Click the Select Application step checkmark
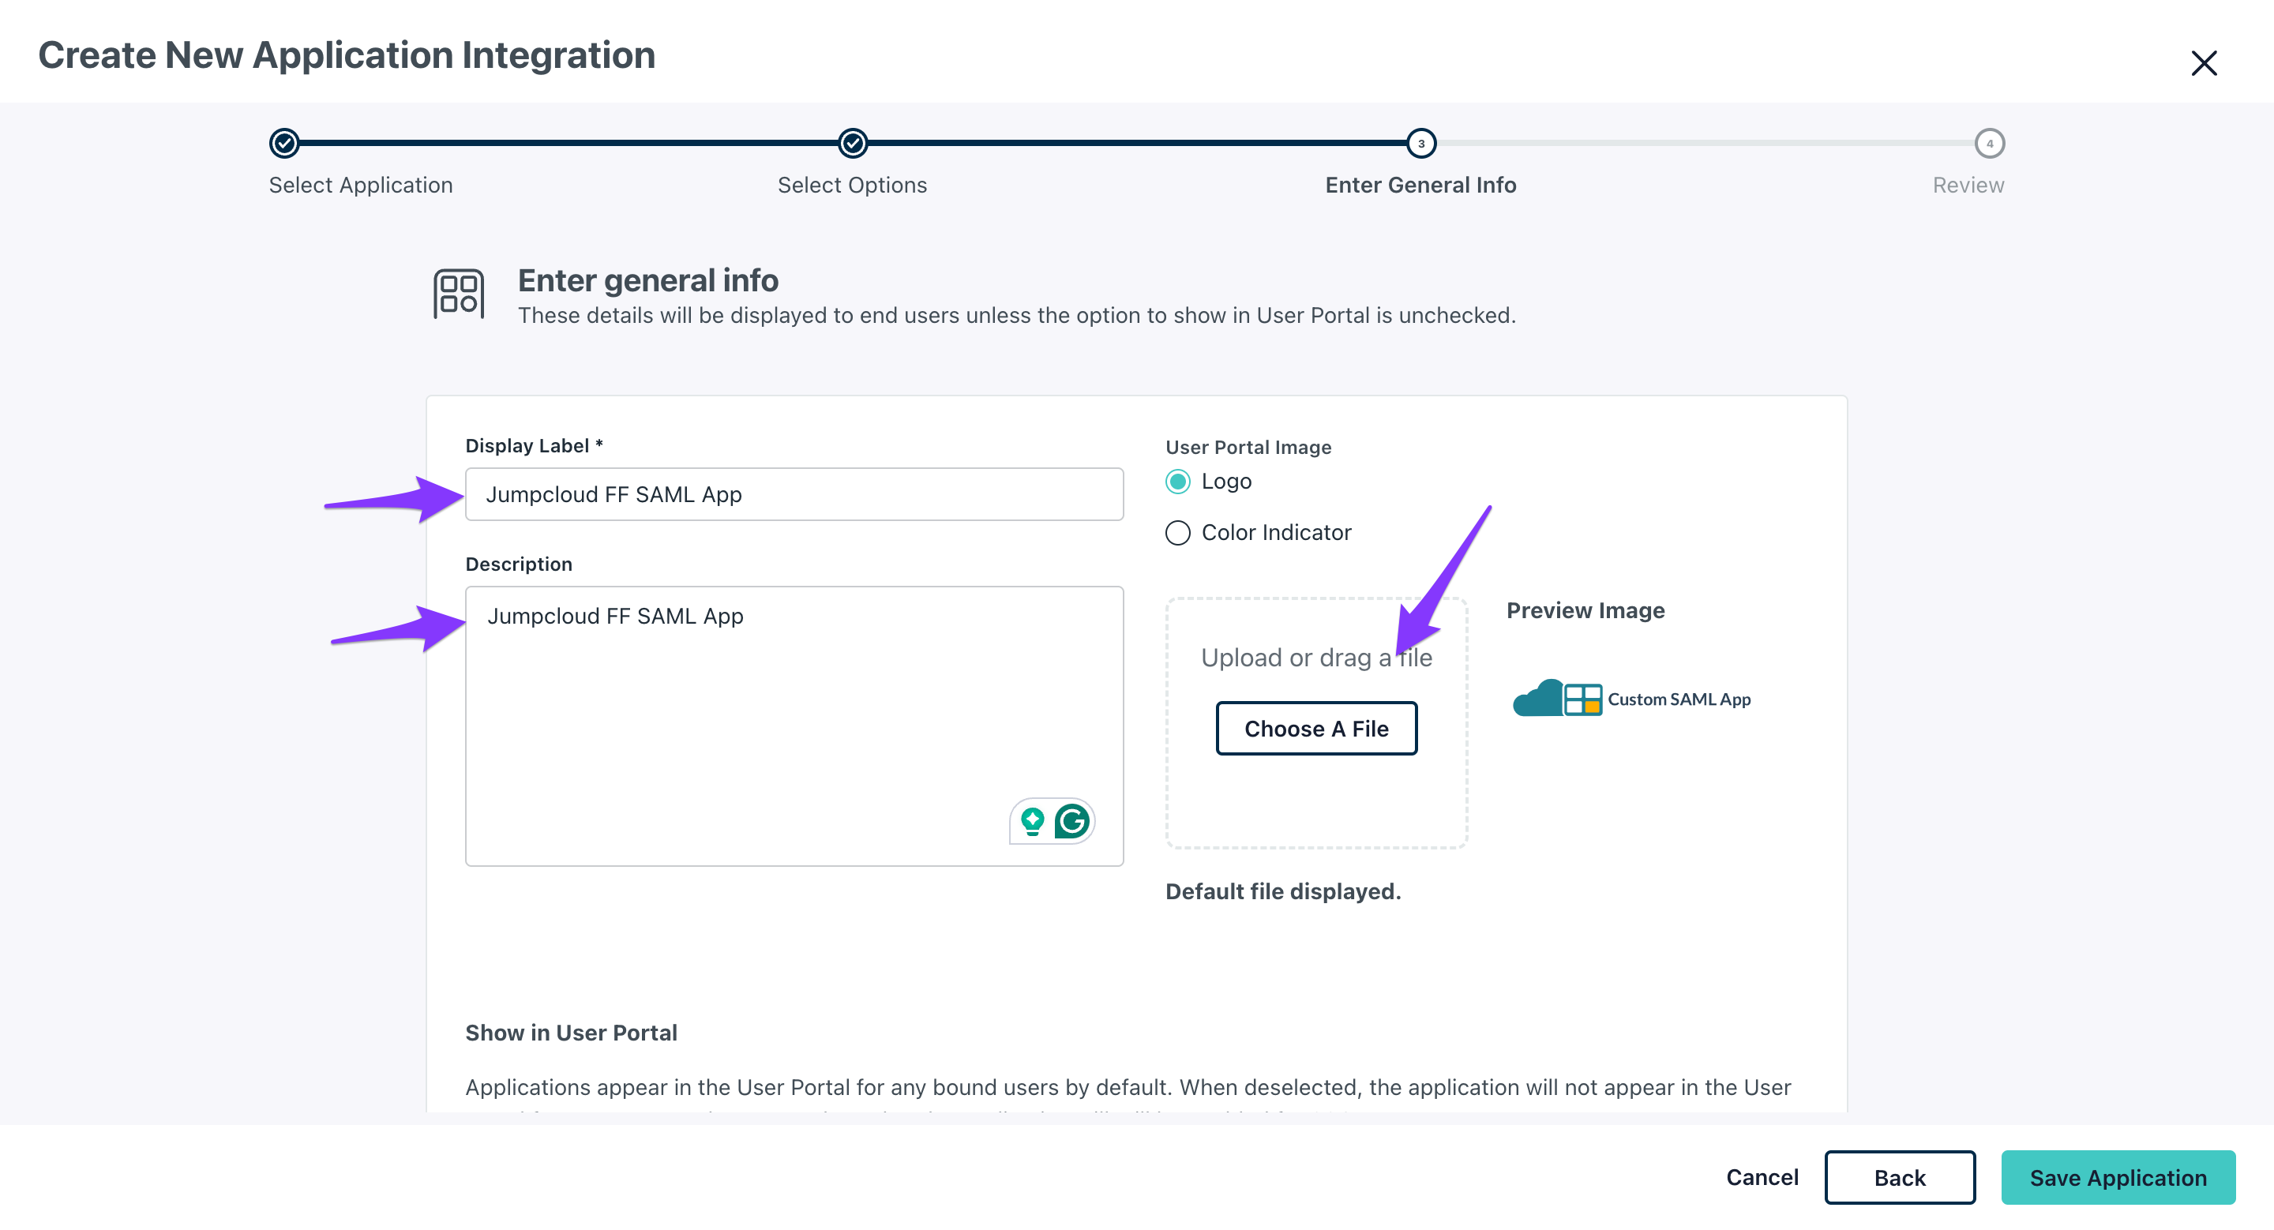This screenshot has height=1230, width=2274. click(x=284, y=143)
